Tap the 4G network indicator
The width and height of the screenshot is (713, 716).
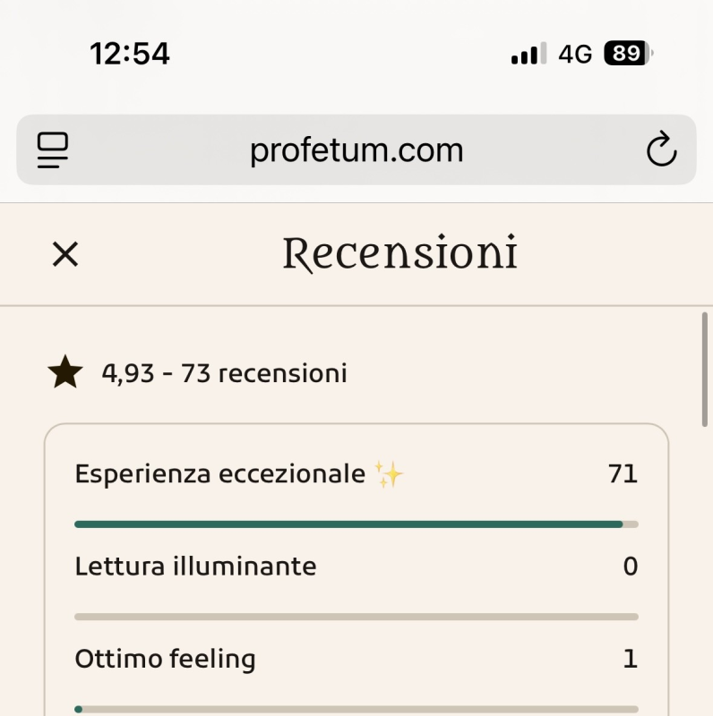click(575, 55)
